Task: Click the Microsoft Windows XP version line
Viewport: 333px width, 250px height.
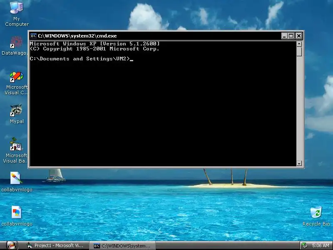Action: 94,44
